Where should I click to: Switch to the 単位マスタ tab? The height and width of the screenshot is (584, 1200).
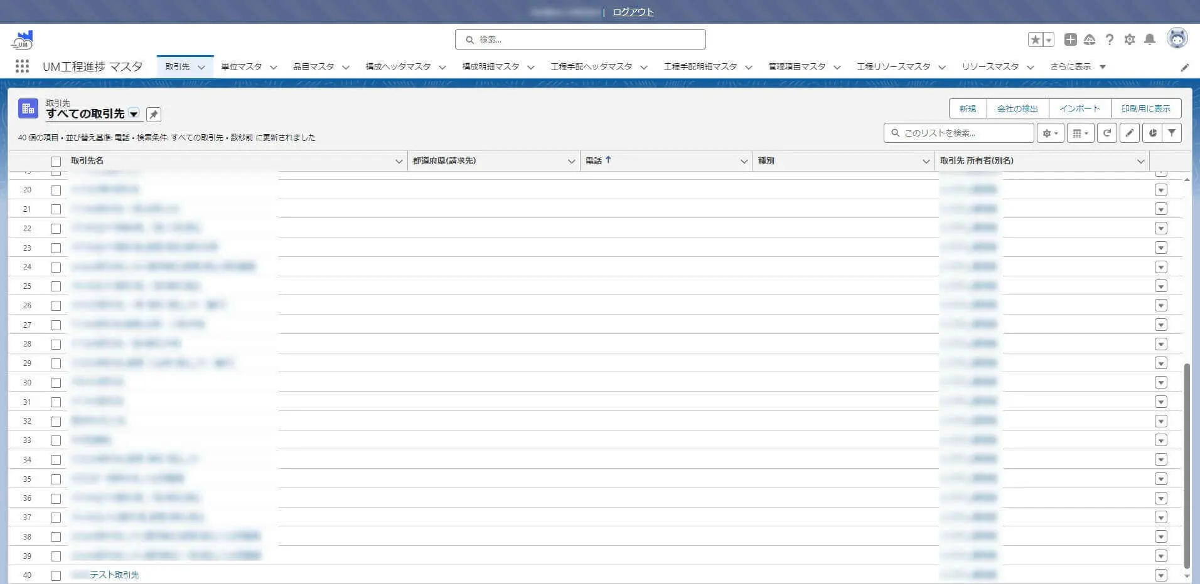pyautogui.click(x=242, y=66)
